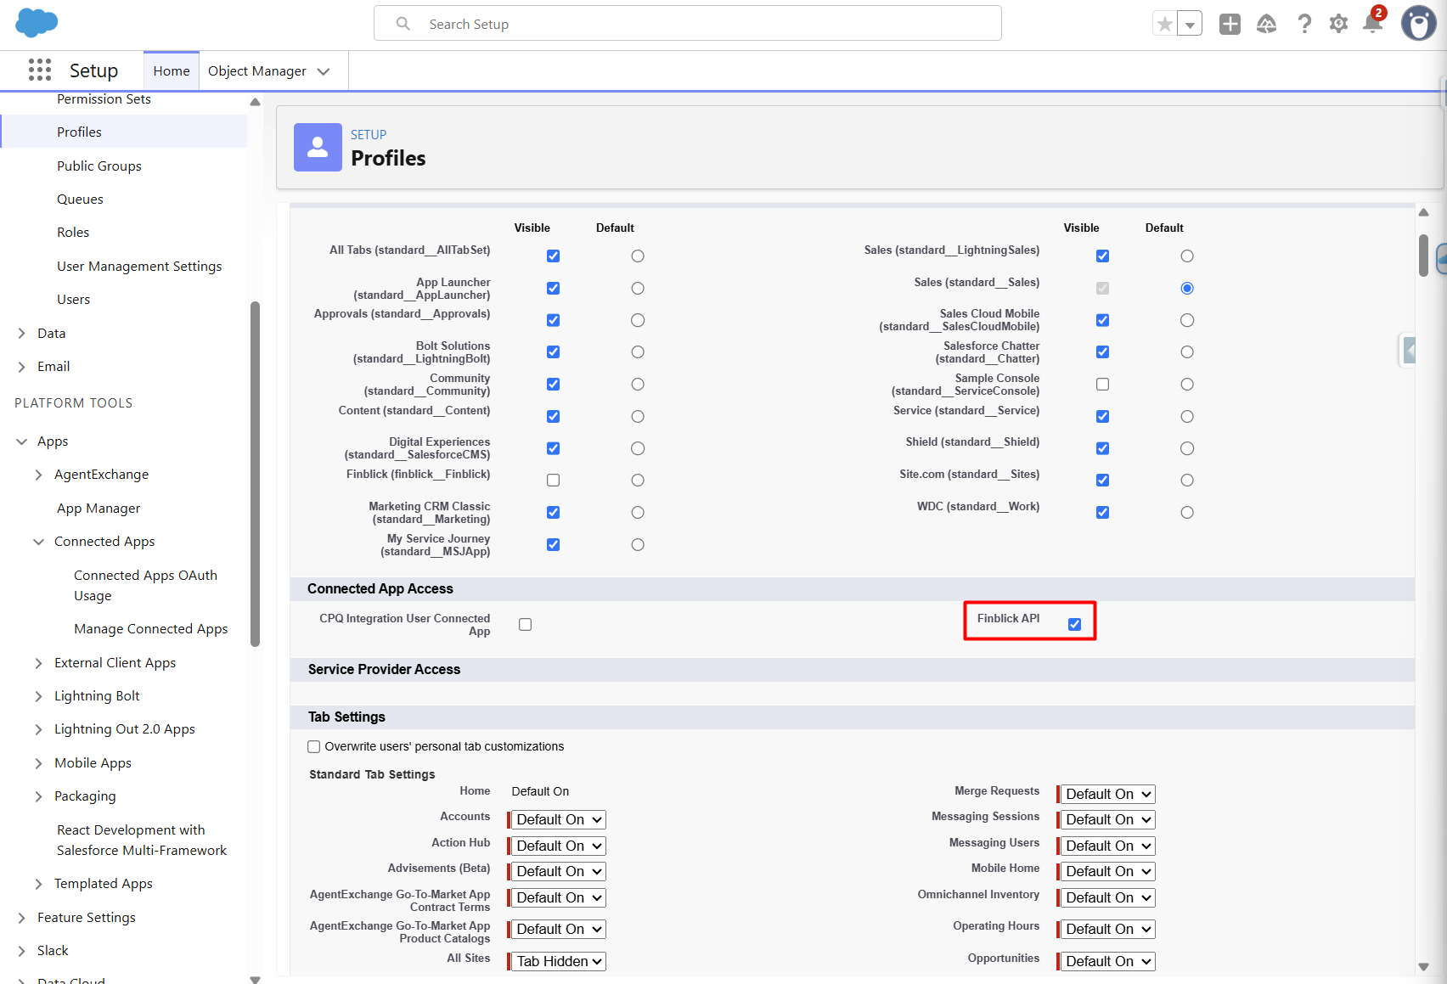Check Visible for Sample Console app
1447x984 pixels.
tap(1102, 385)
